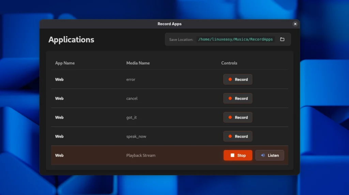Click Web app name in Playback Stream row

coord(59,155)
